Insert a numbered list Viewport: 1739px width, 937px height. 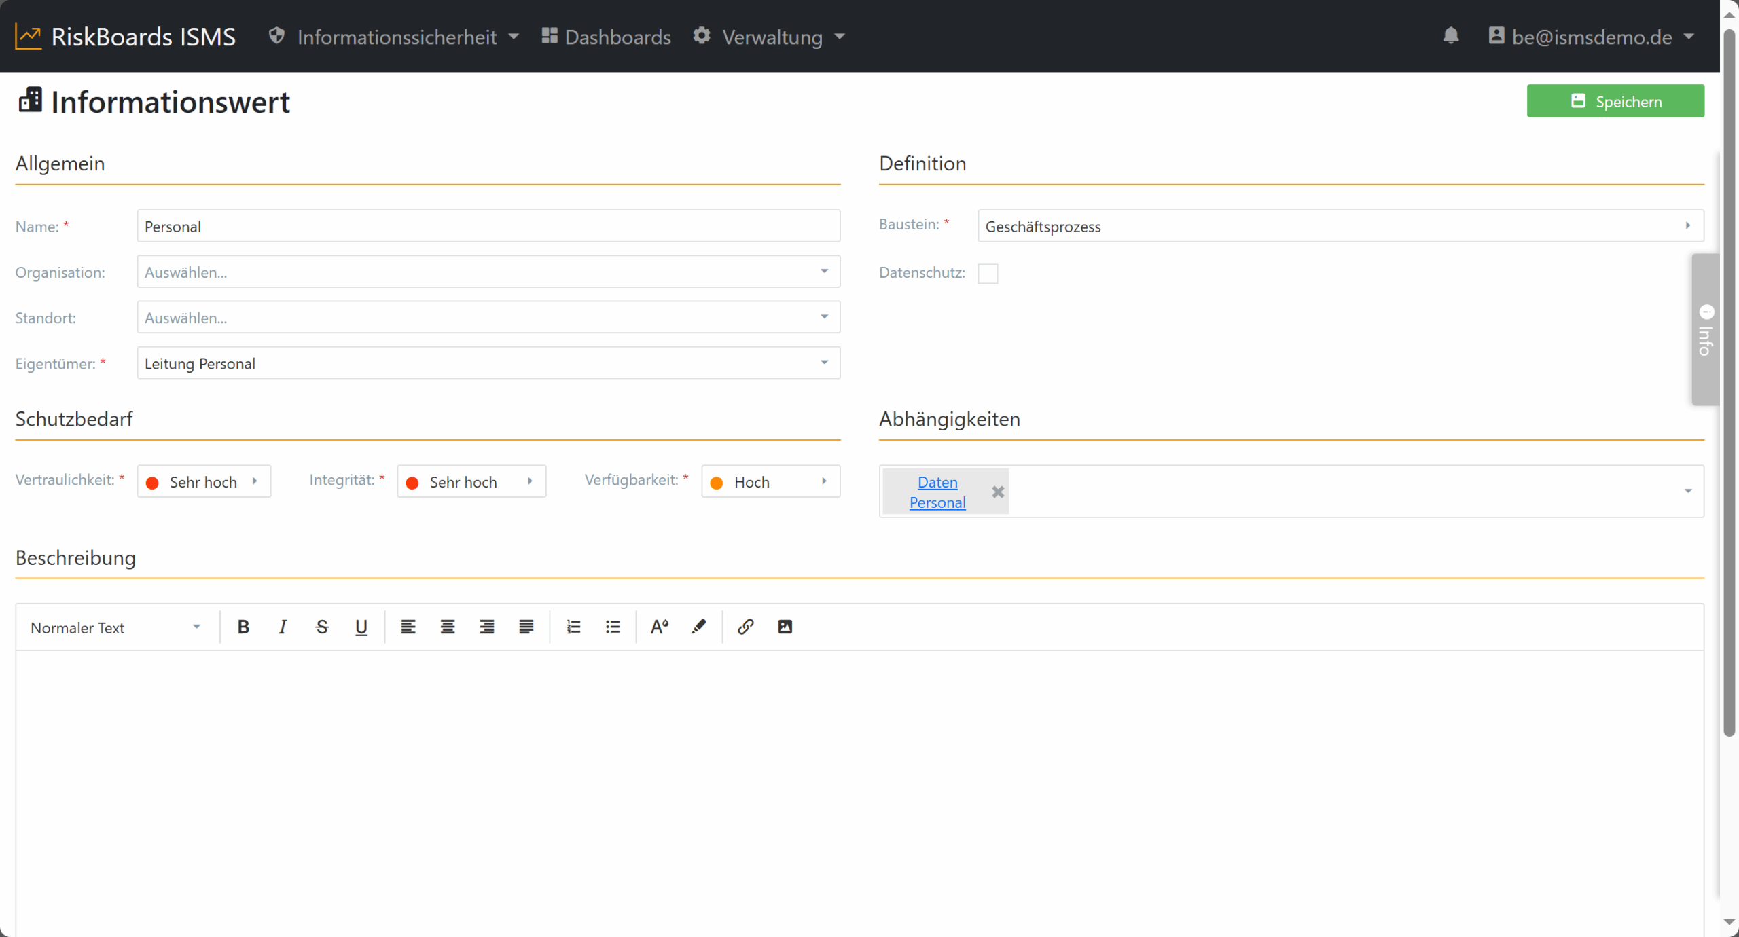pos(573,627)
